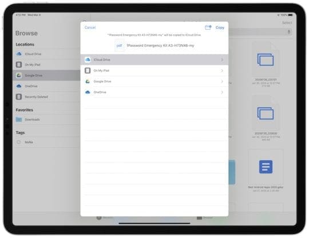The height and width of the screenshot is (238, 309).
Task: Select the OneDrive row in the dialog
Action: pyautogui.click(x=154, y=92)
